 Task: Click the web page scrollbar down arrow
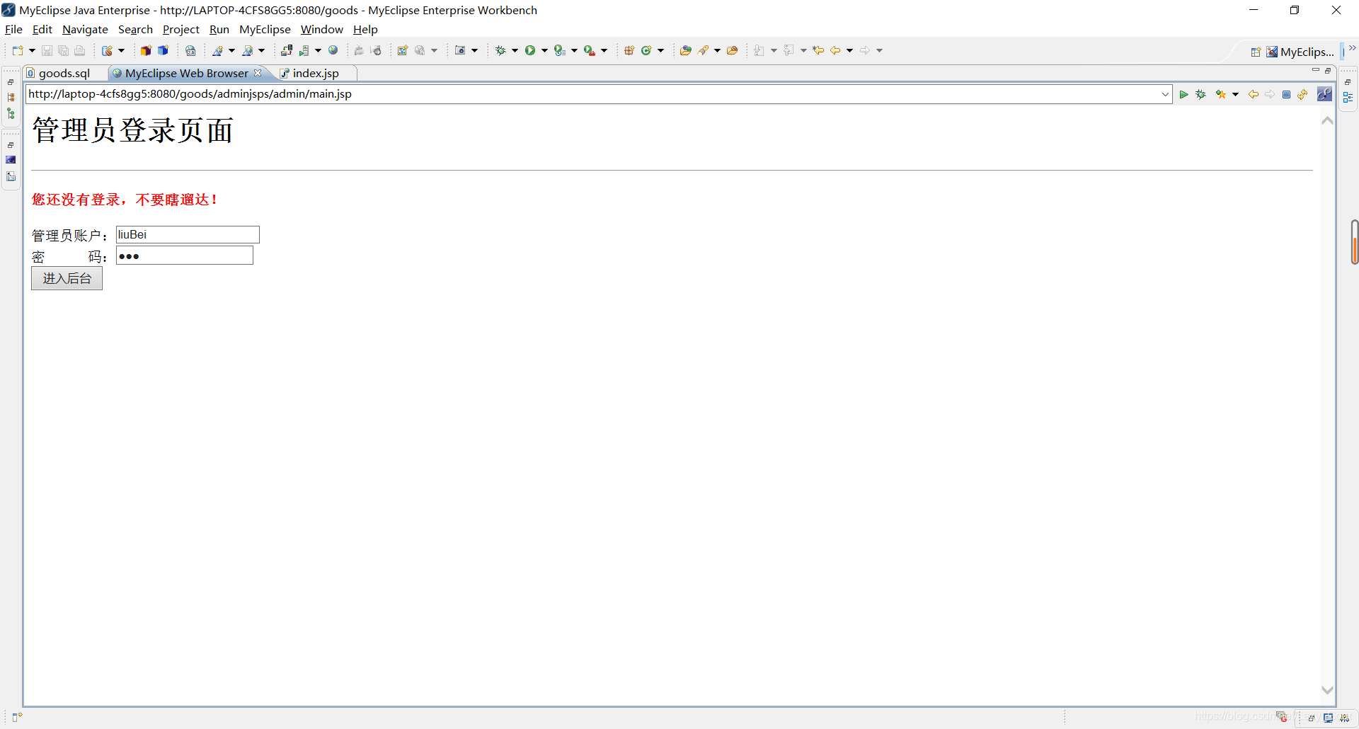(x=1327, y=690)
